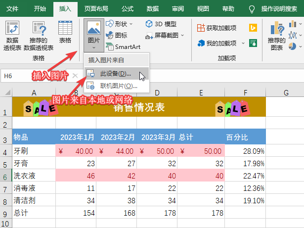
Task: Open Recommended PivotTables (推荐的数据透视表)
Action: point(39,36)
